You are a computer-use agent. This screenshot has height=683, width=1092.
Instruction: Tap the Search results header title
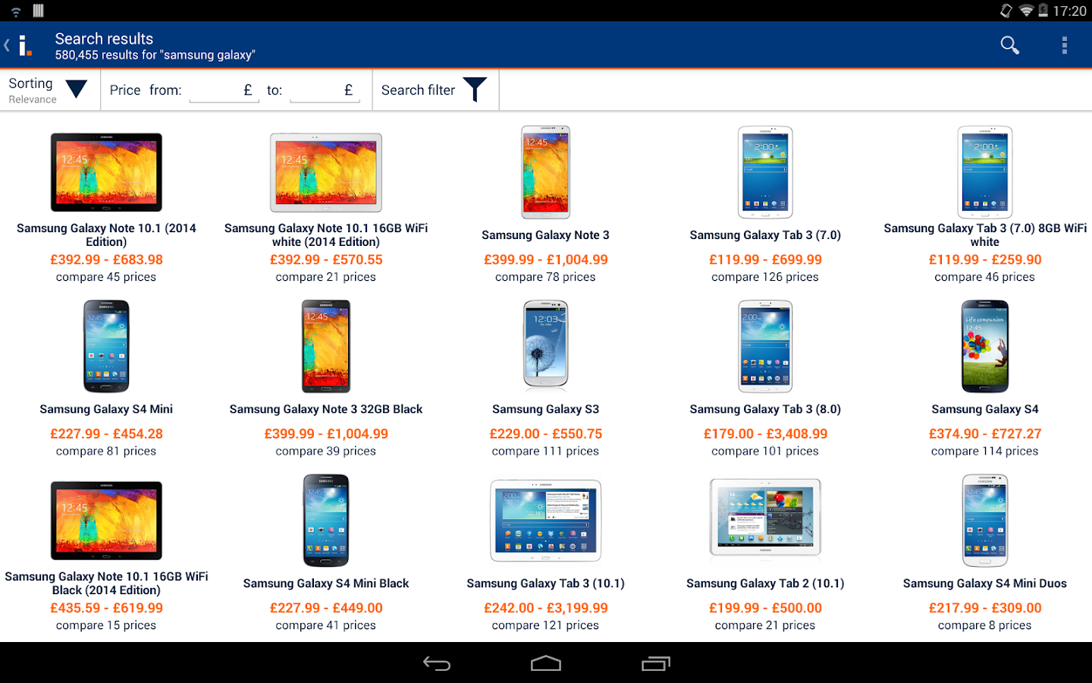pyautogui.click(x=104, y=39)
